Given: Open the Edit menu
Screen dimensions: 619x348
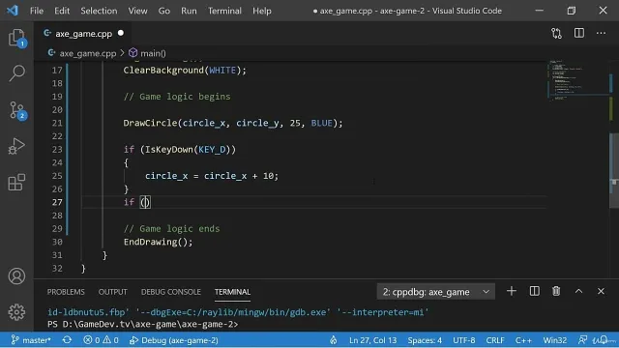Looking at the screenshot, I should point(62,11).
